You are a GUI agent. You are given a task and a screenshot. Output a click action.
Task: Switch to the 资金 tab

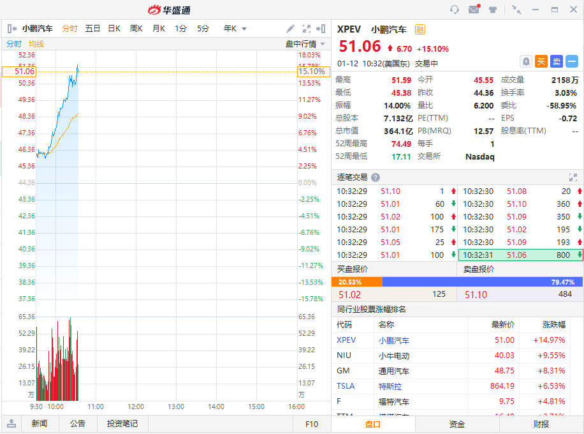[457, 424]
